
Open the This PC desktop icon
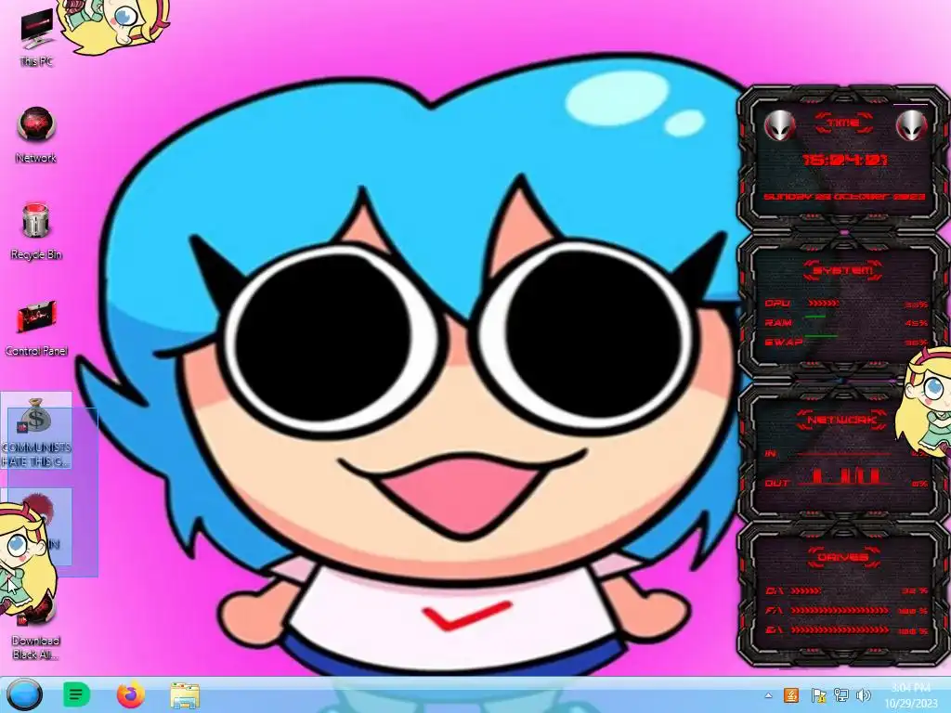[36, 37]
